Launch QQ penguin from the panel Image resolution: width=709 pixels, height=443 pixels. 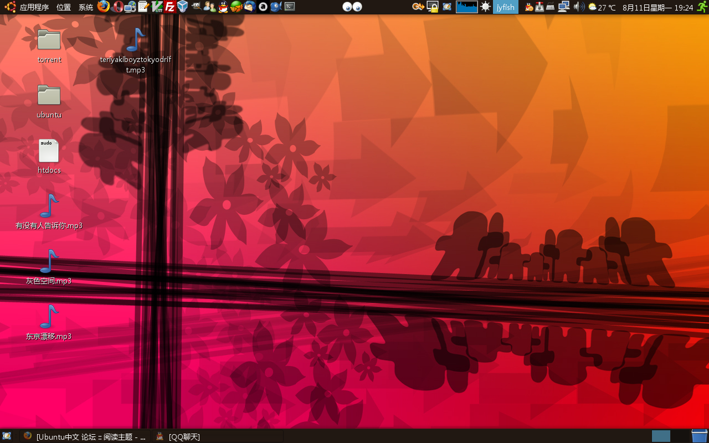223,7
